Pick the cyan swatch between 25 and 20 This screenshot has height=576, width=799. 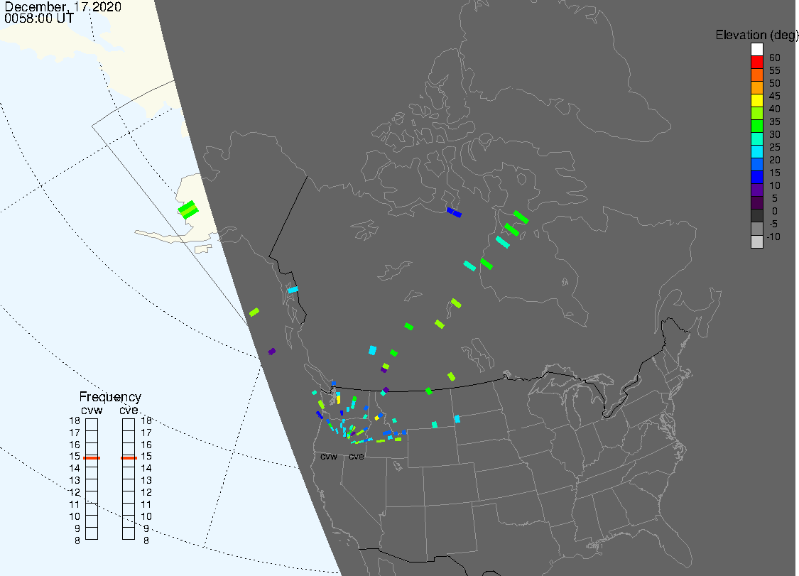pos(756,151)
